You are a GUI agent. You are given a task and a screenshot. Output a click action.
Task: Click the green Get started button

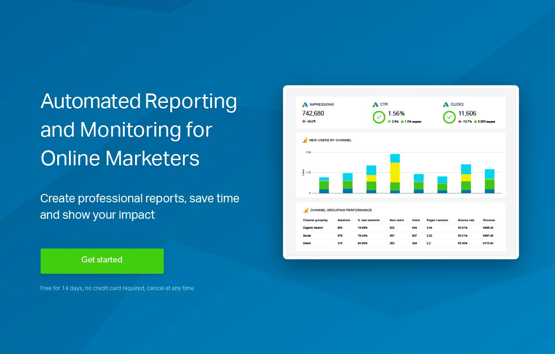(x=102, y=261)
